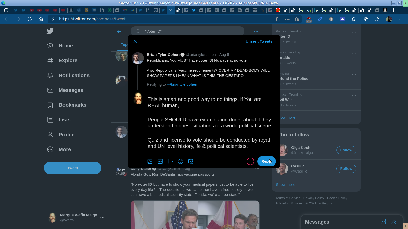
Task: Open Terms of Service link
Action: [288, 198]
